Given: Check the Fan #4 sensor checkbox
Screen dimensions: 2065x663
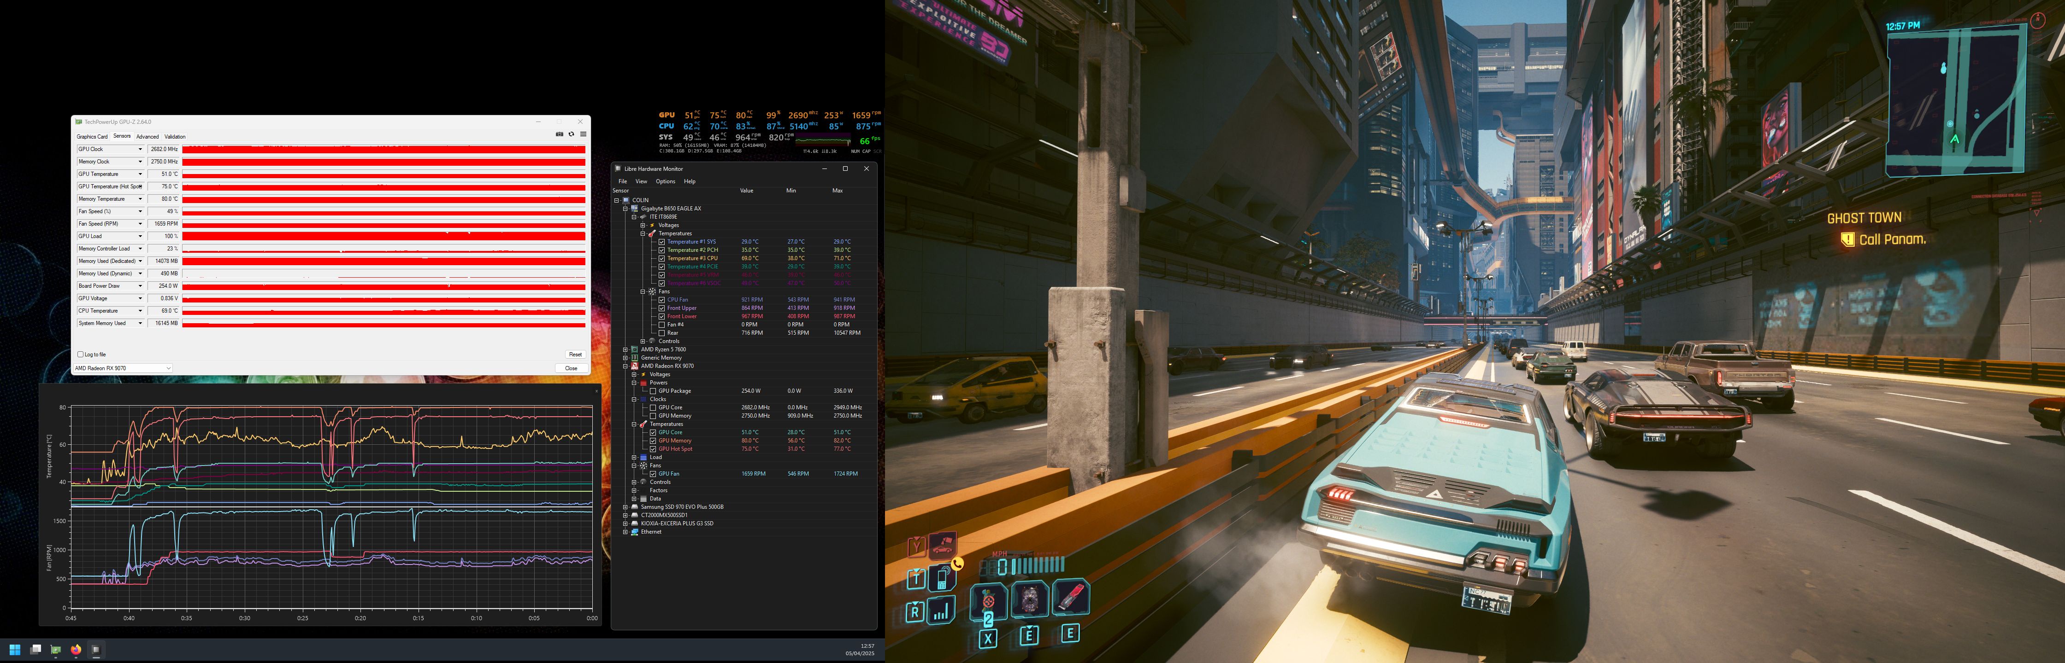Looking at the screenshot, I should click(x=661, y=324).
